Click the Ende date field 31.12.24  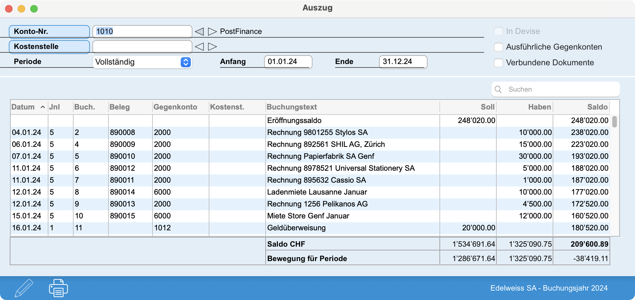[x=403, y=62]
